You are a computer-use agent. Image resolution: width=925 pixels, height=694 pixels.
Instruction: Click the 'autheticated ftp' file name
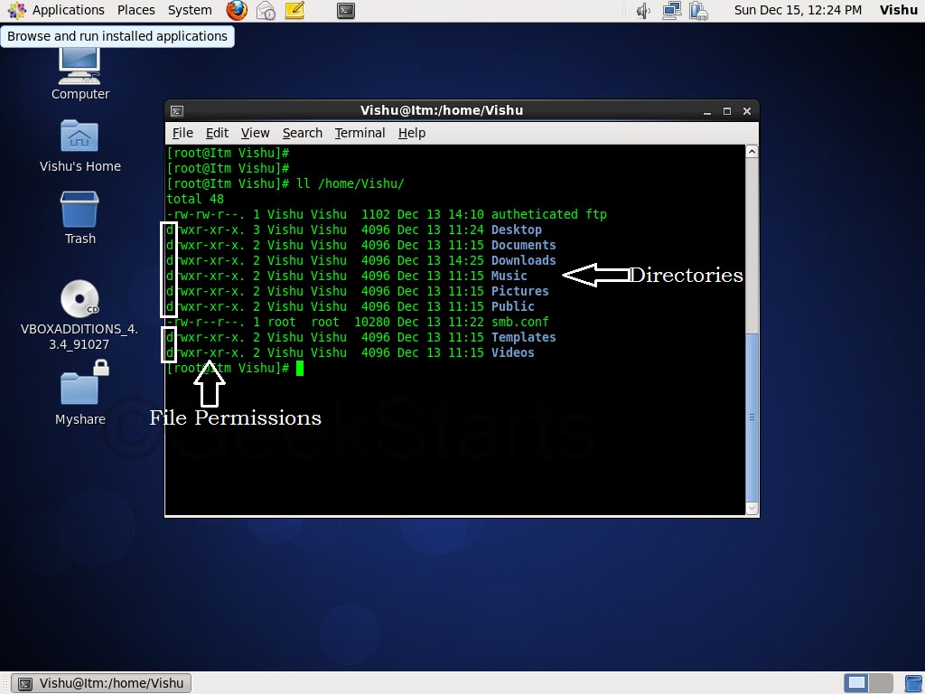(548, 215)
